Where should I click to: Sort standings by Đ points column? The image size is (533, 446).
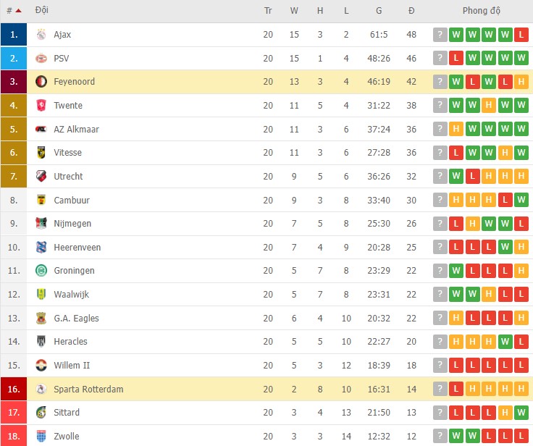coord(411,11)
